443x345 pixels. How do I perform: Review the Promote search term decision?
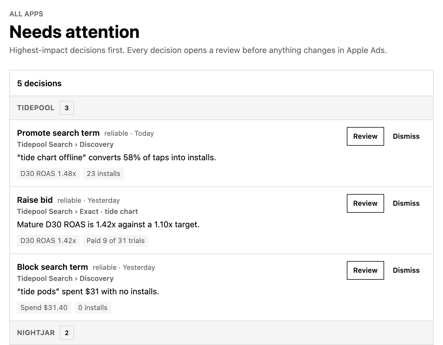tap(365, 136)
